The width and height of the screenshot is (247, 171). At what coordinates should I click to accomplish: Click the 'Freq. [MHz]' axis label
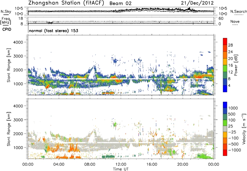6,21
